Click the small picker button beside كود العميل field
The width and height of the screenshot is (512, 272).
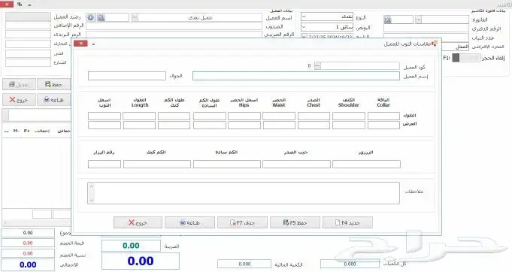317,66
